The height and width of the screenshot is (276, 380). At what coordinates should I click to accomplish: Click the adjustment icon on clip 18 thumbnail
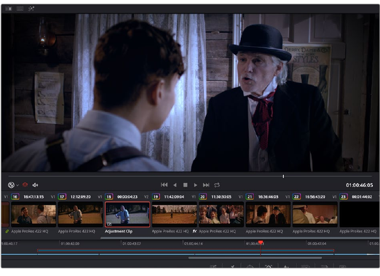(109, 224)
